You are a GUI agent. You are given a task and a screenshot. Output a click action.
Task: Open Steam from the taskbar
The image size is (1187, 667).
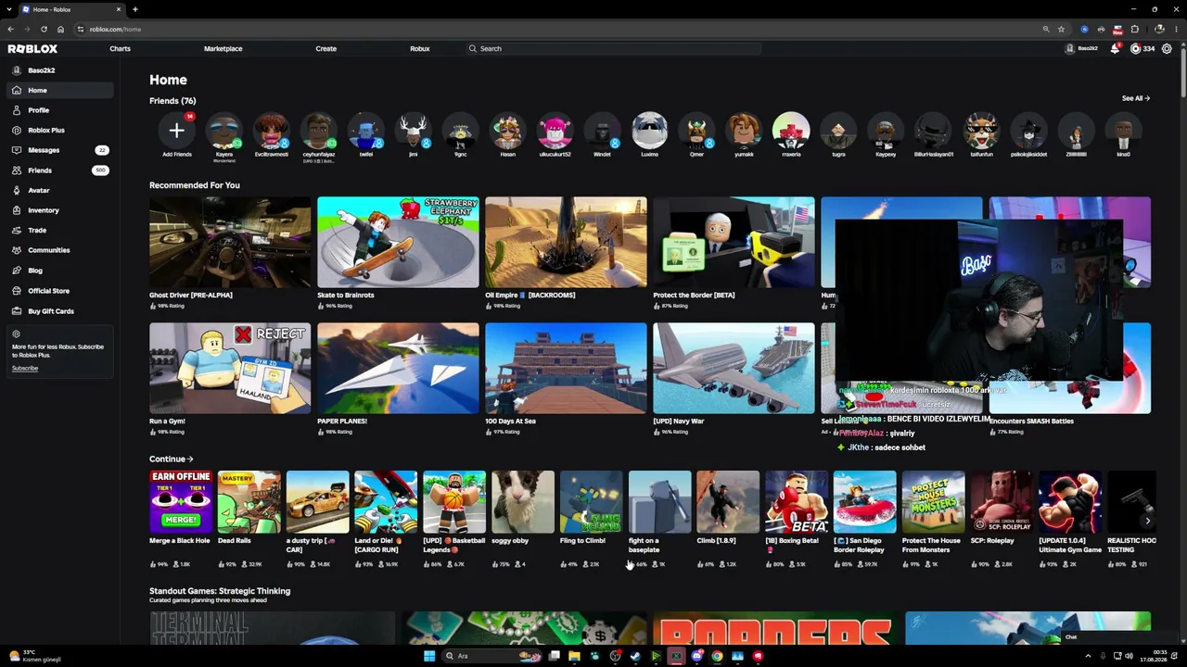point(635,656)
